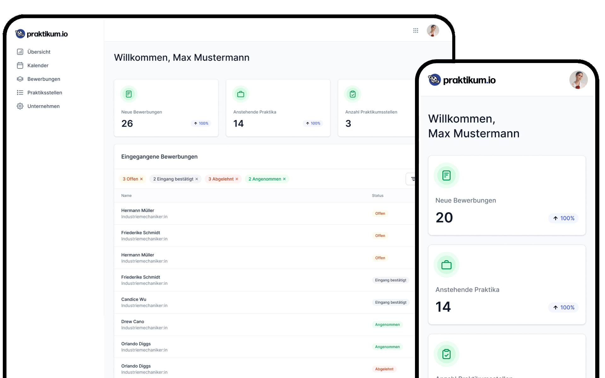This screenshot has width=605, height=378.
Task: Click the praktikum.io planet logo in sidebar
Action: click(x=20, y=34)
